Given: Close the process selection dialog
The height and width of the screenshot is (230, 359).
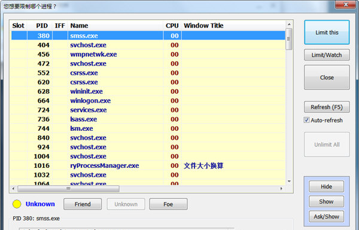Looking at the screenshot, I should click(327, 77).
